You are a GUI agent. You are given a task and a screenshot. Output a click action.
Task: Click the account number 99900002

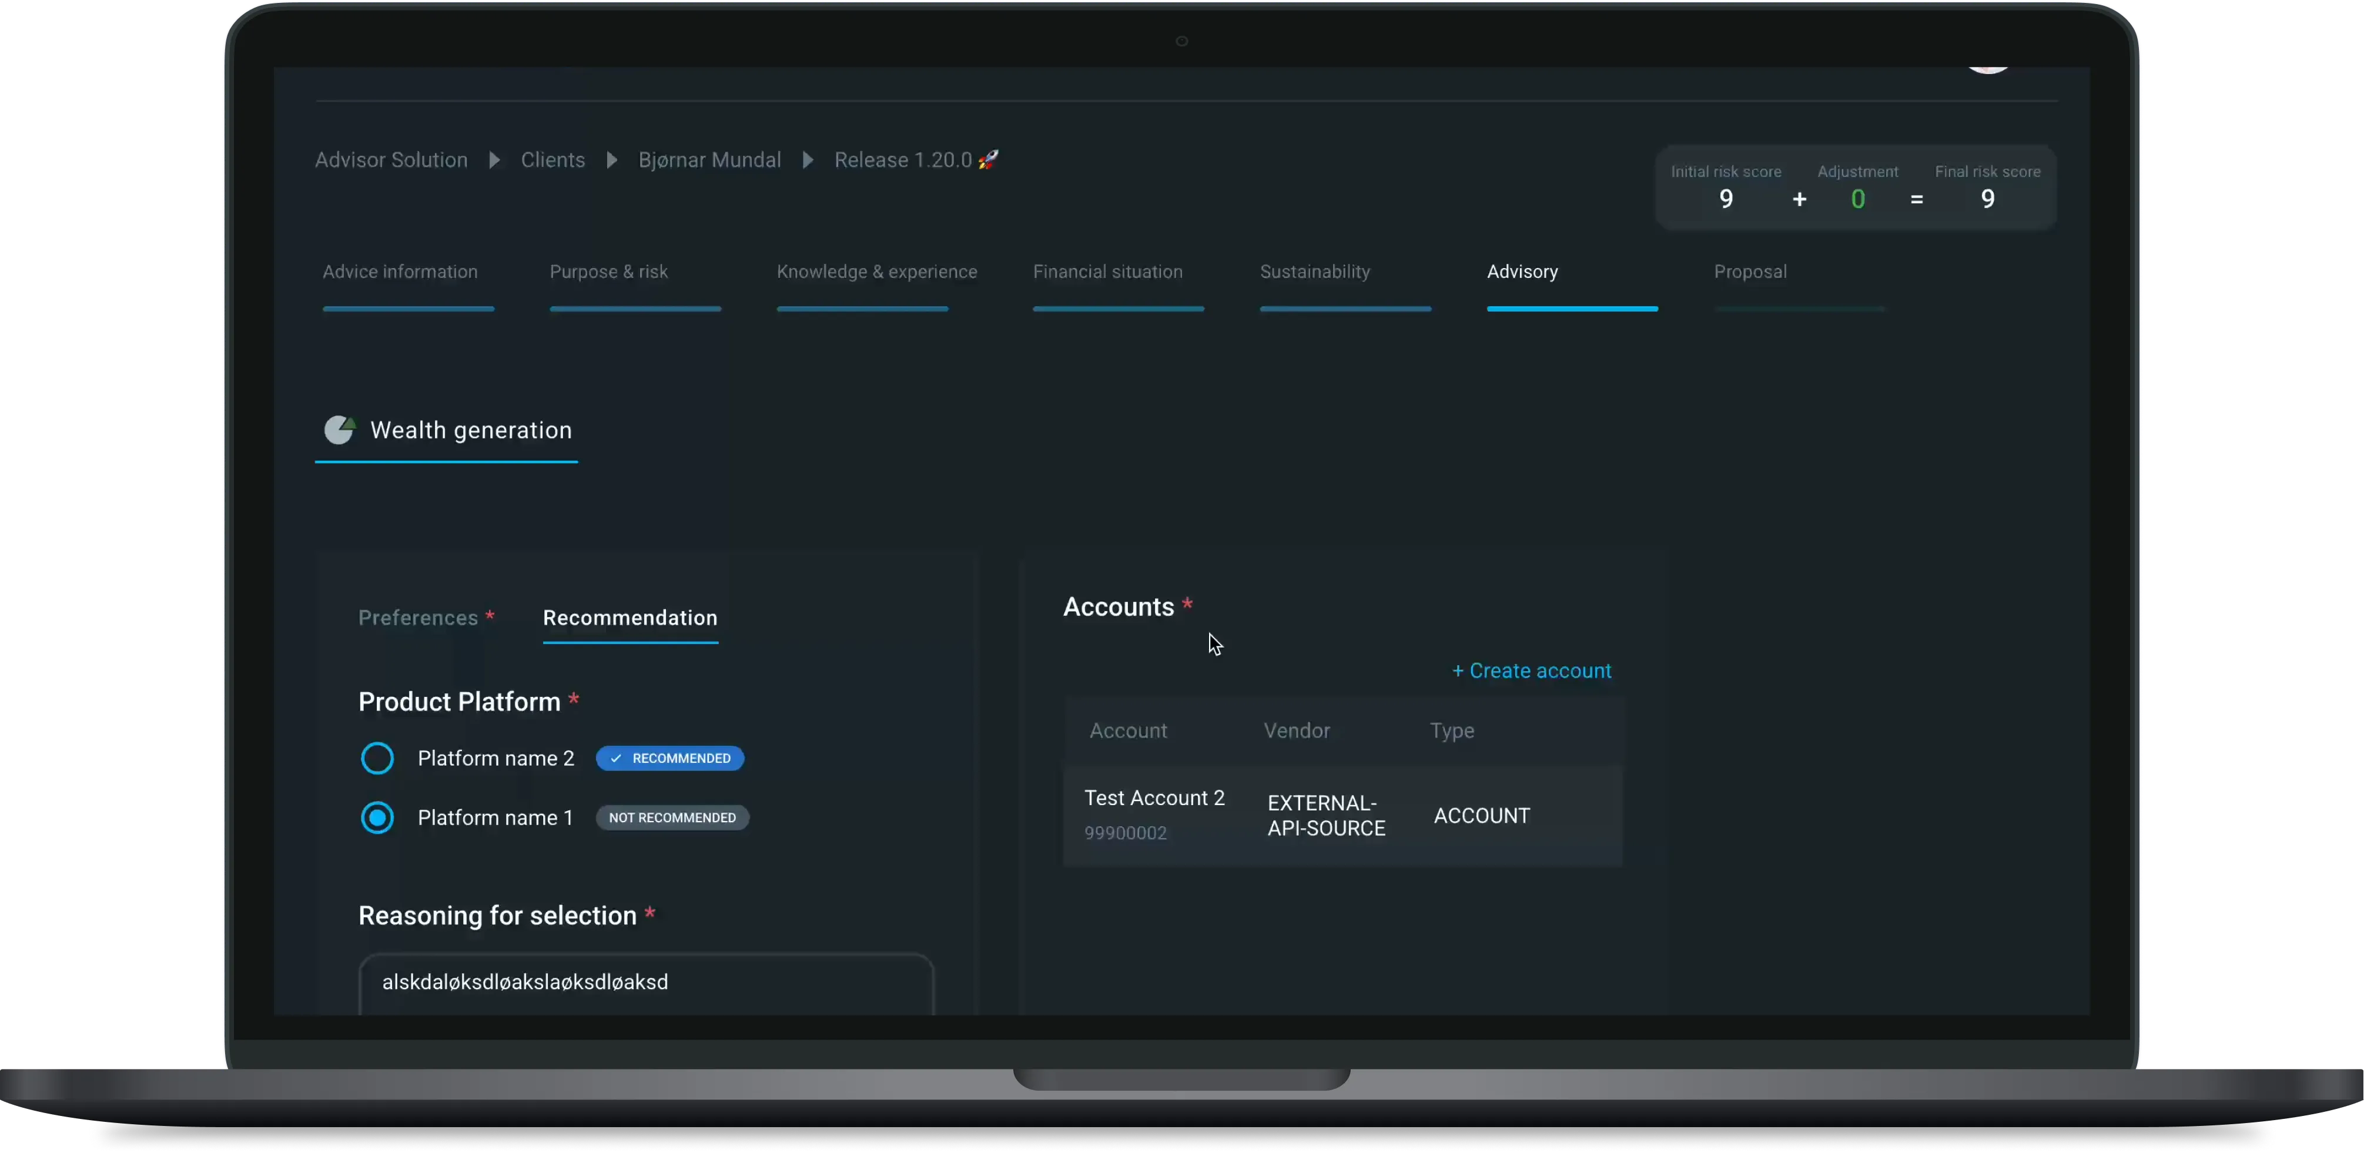[1125, 833]
